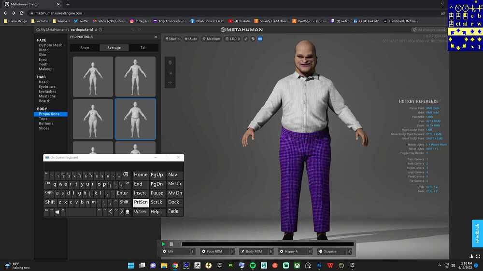Image resolution: width=483 pixels, height=271 pixels.
Task: Select the Idle animation clip
Action: point(176,252)
